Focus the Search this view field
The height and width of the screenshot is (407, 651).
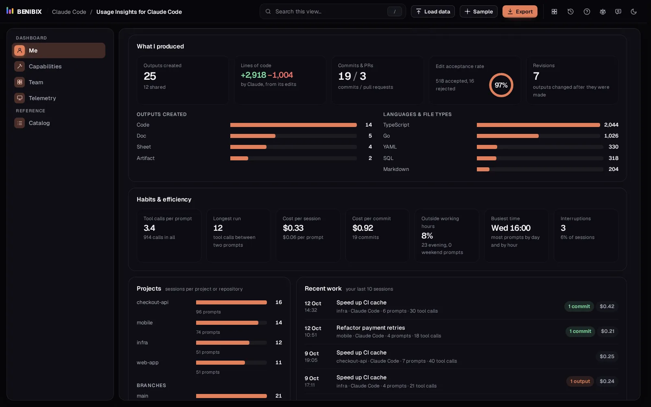point(332,11)
